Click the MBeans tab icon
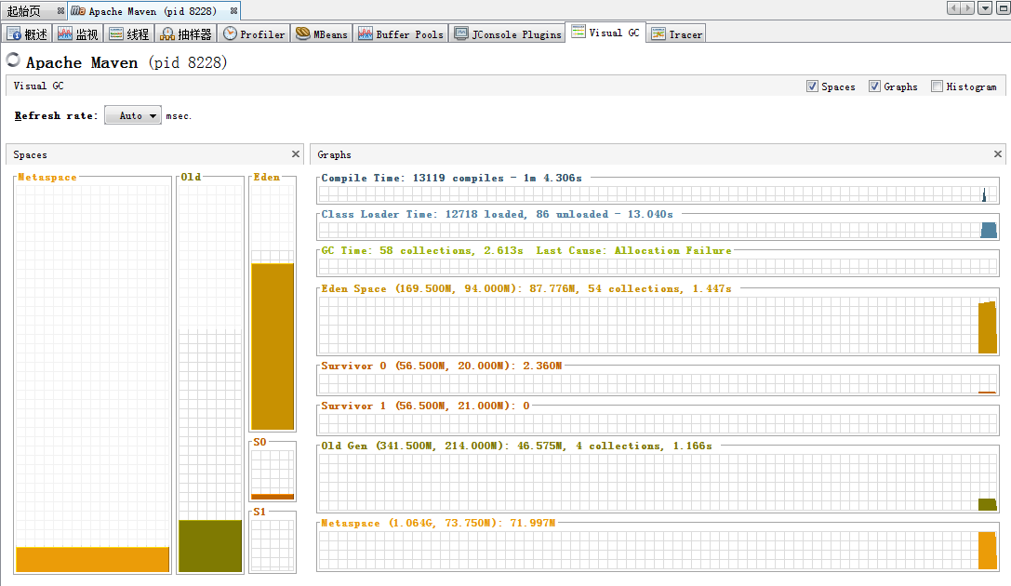The width and height of the screenshot is (1011, 586). point(302,34)
